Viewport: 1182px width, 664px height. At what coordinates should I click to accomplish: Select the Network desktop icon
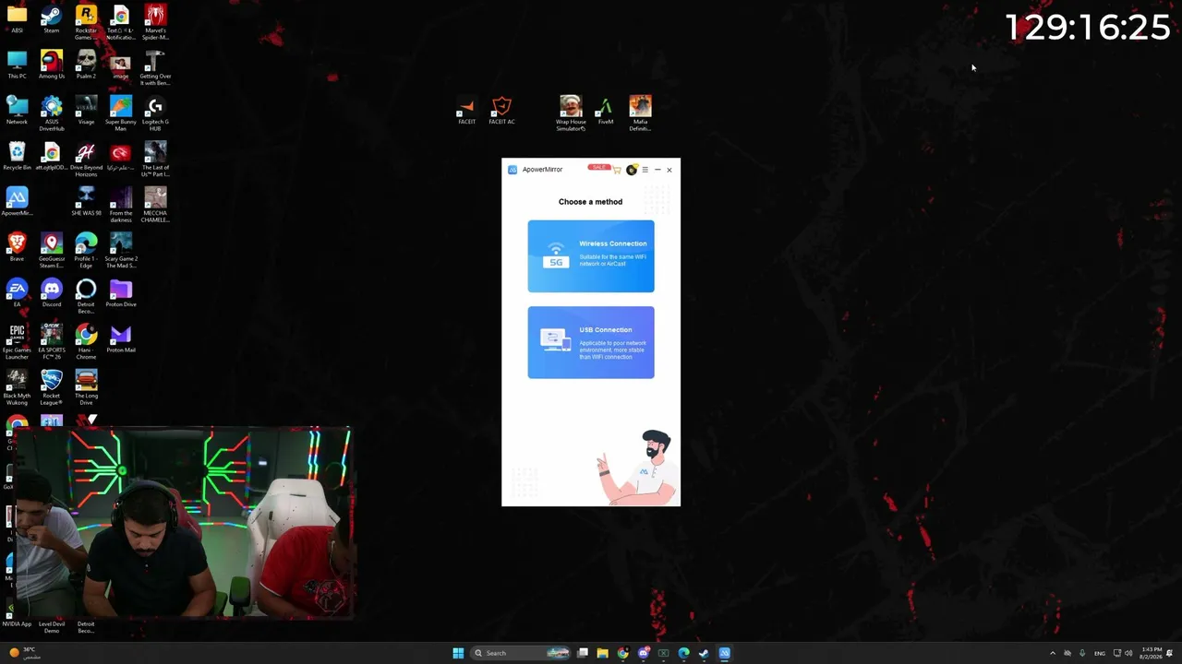(x=17, y=111)
